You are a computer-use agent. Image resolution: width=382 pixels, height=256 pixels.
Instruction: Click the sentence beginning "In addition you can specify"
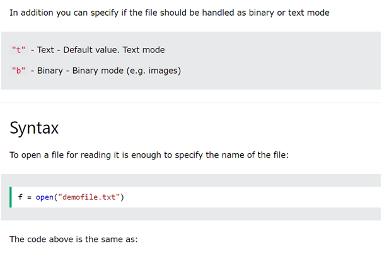click(169, 13)
